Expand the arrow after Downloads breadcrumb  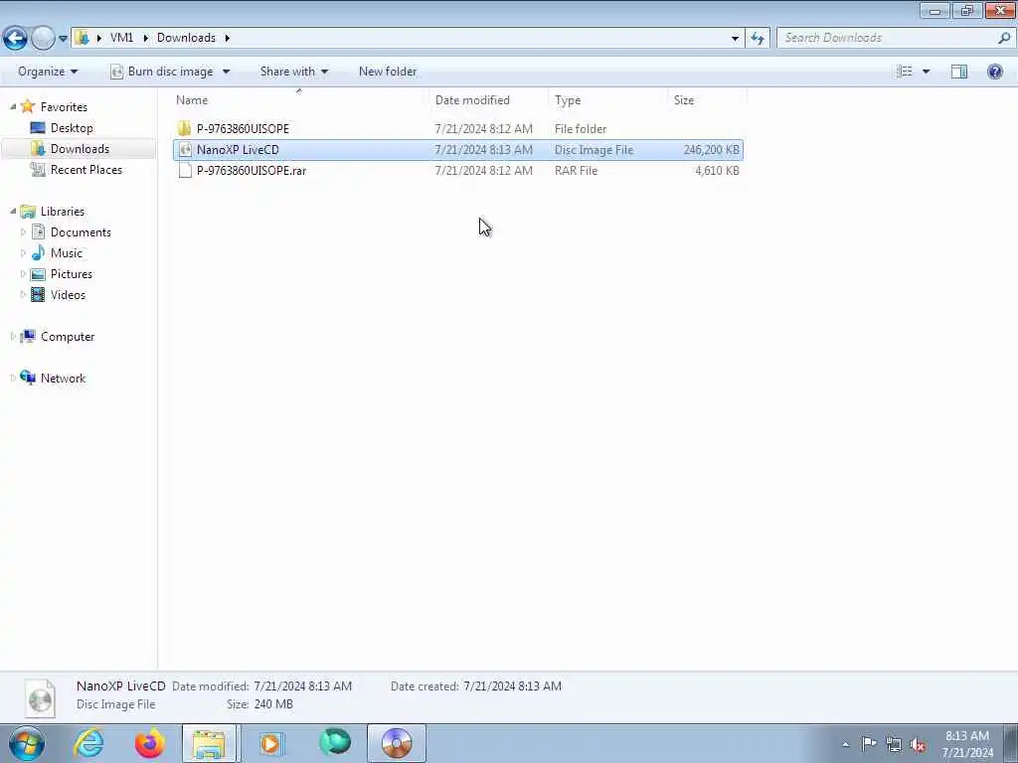[228, 38]
